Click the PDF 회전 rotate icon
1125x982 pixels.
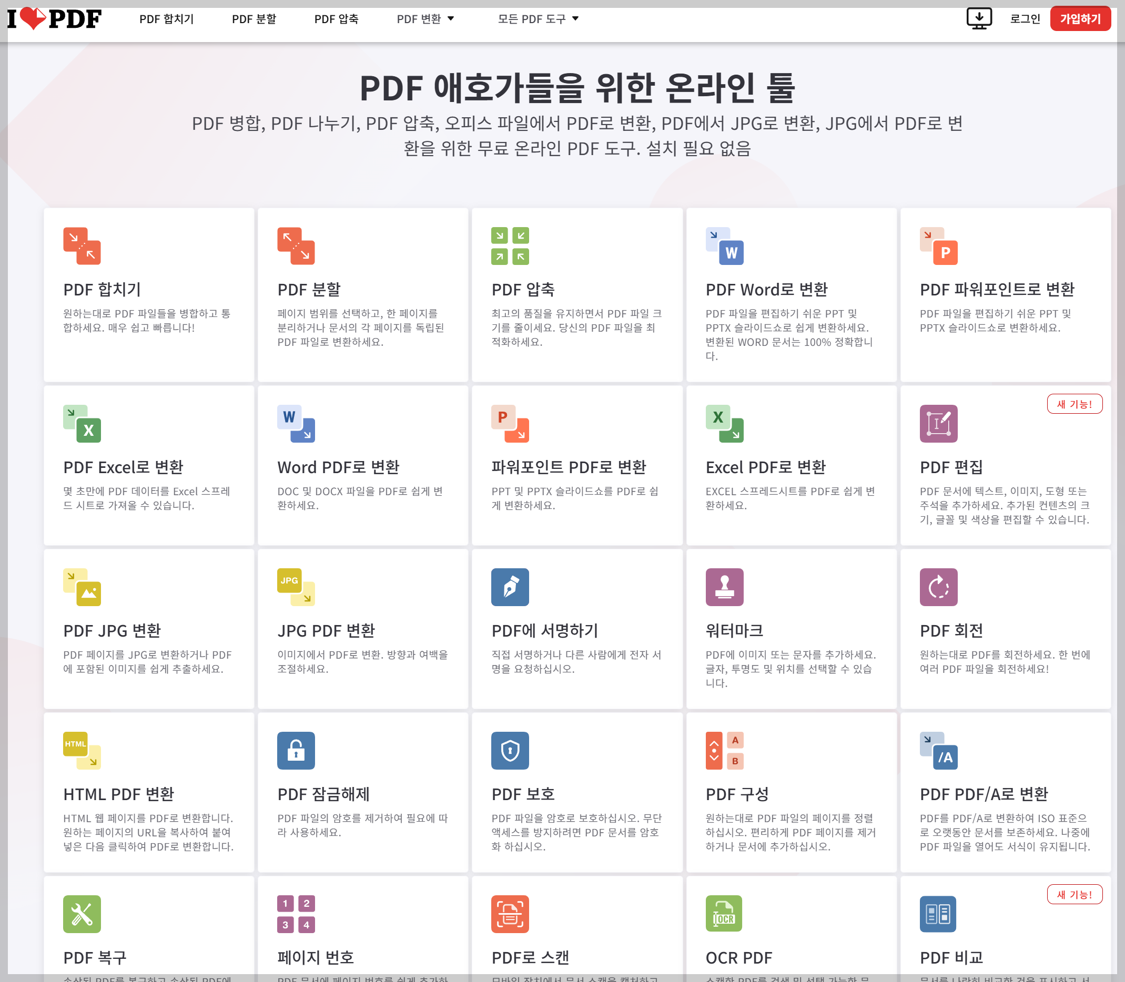click(x=938, y=587)
